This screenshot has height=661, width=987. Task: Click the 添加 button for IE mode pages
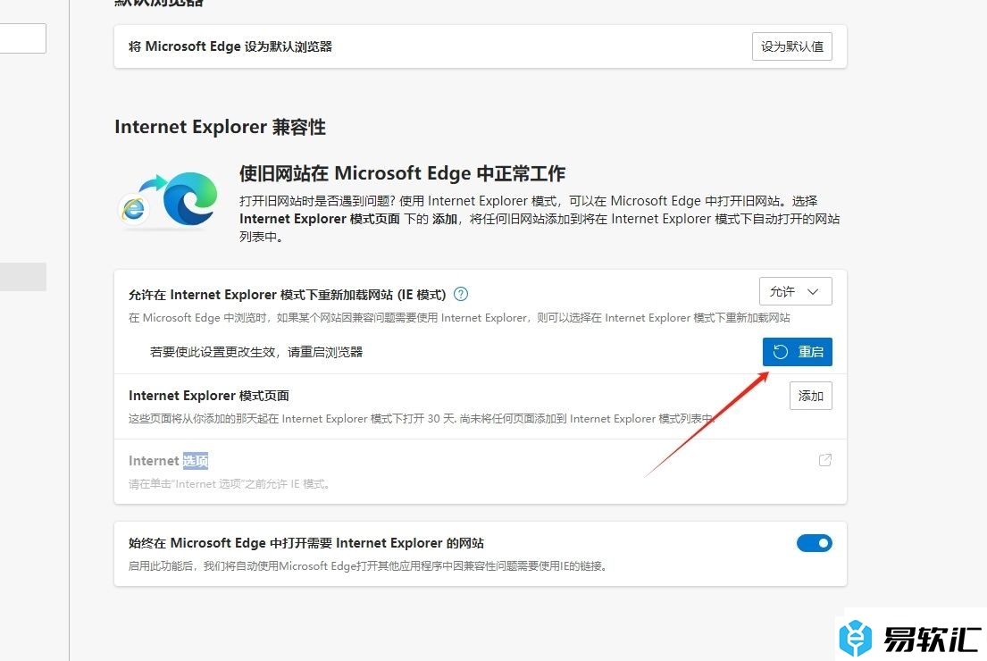point(811,396)
